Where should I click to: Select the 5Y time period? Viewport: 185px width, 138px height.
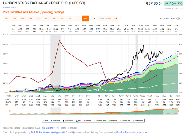point(62,18)
